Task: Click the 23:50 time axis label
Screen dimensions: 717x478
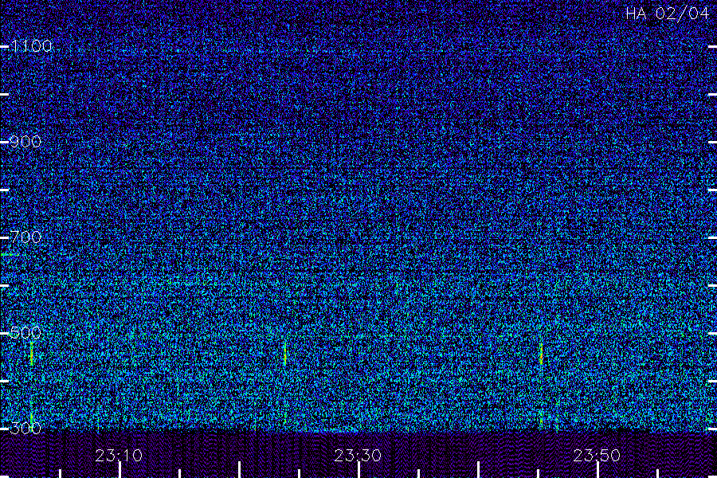Action: 597,456
